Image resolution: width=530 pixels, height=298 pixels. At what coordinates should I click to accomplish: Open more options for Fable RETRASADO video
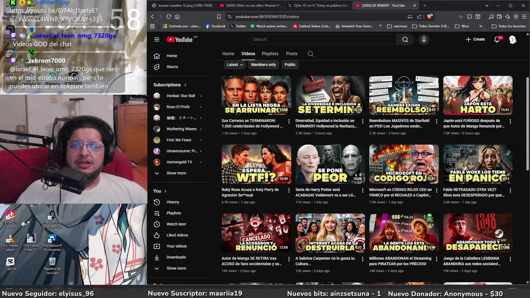510,190
